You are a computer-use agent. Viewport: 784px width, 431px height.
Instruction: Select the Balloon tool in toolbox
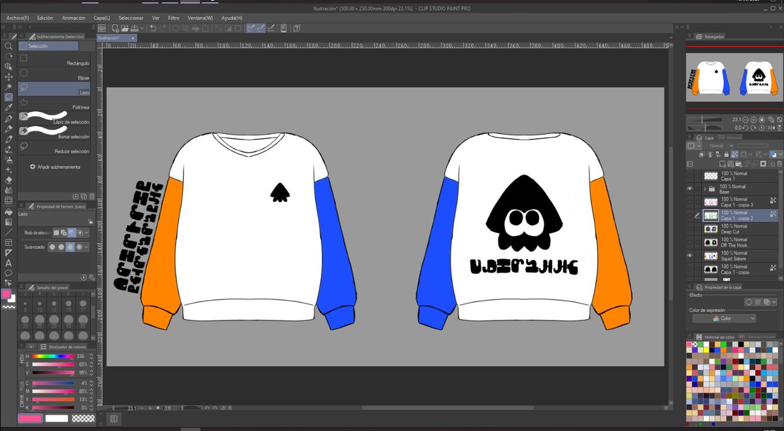tap(8, 273)
